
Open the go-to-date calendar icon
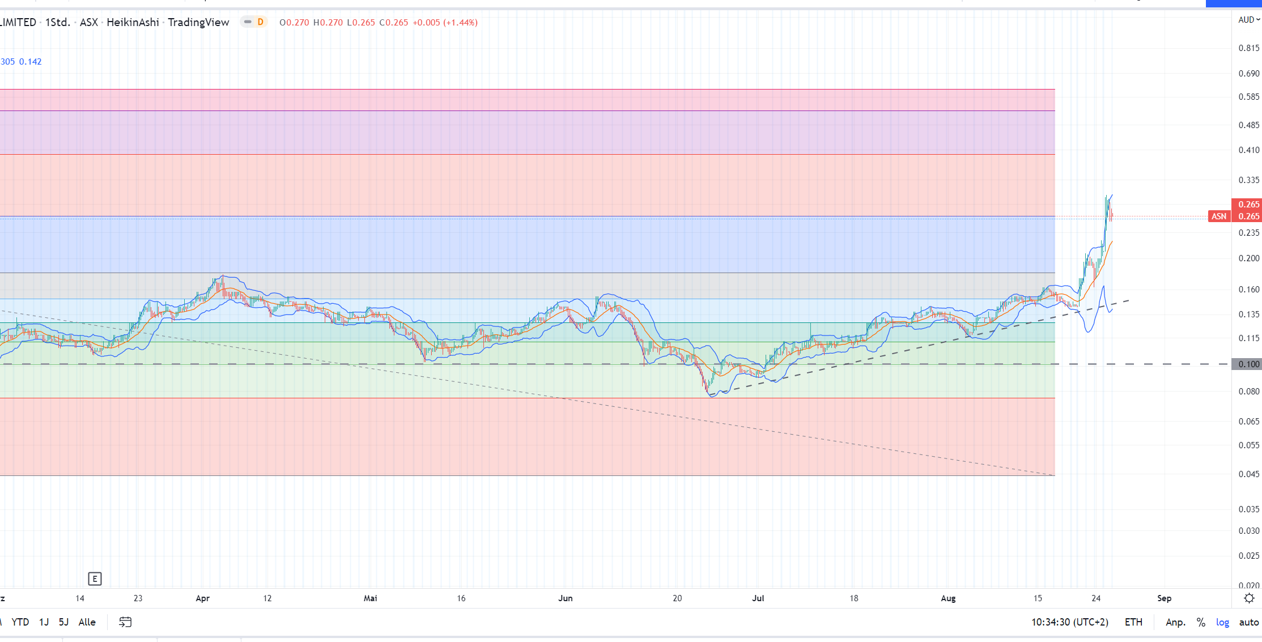pyautogui.click(x=125, y=622)
